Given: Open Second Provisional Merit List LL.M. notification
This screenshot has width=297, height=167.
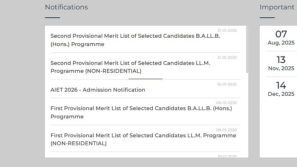Looking at the screenshot, I should tap(130, 67).
